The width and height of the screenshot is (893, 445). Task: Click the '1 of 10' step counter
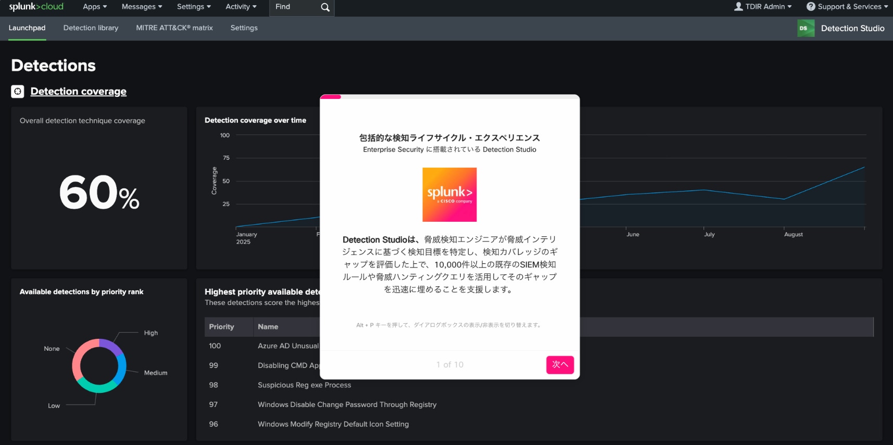click(x=449, y=365)
